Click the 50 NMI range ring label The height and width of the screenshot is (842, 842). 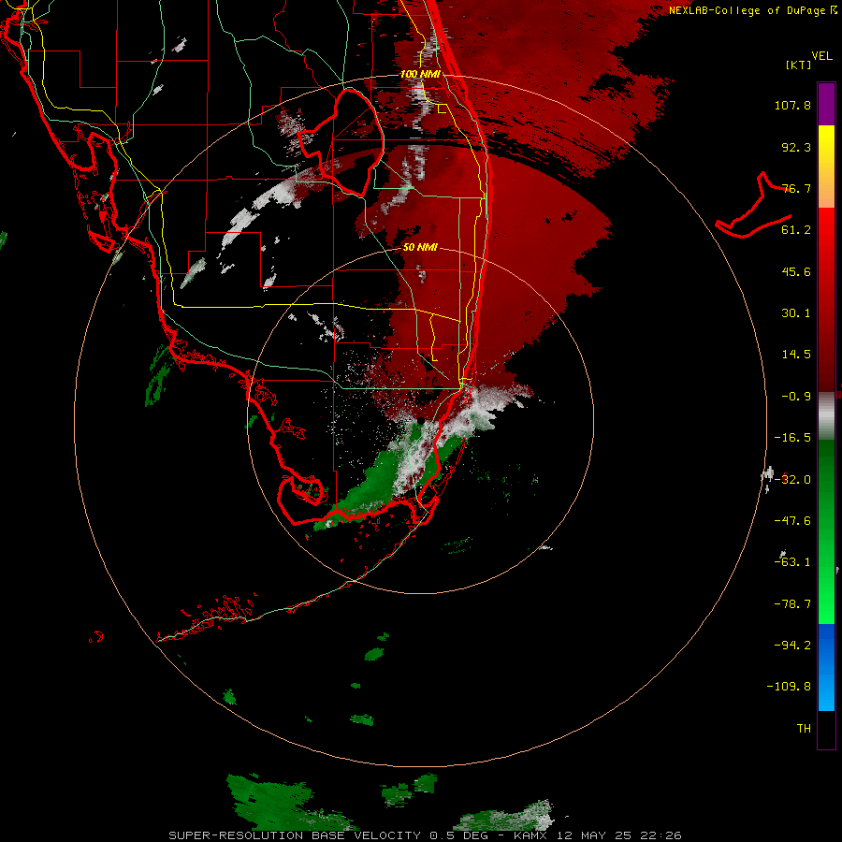[420, 248]
